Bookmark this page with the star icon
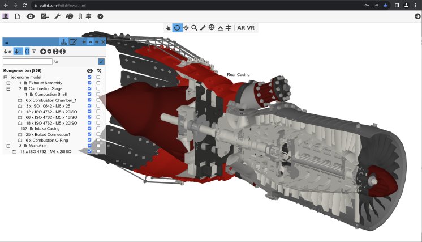Image resolution: width=422 pixels, height=242 pixels. (x=385, y=6)
